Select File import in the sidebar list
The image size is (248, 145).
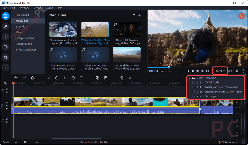click(22, 15)
